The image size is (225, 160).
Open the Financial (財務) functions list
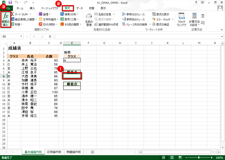(x=17, y=24)
